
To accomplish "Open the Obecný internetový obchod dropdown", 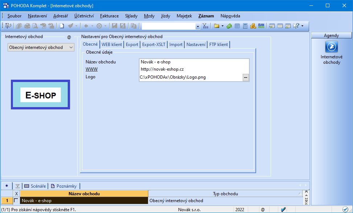I will click(41, 47).
